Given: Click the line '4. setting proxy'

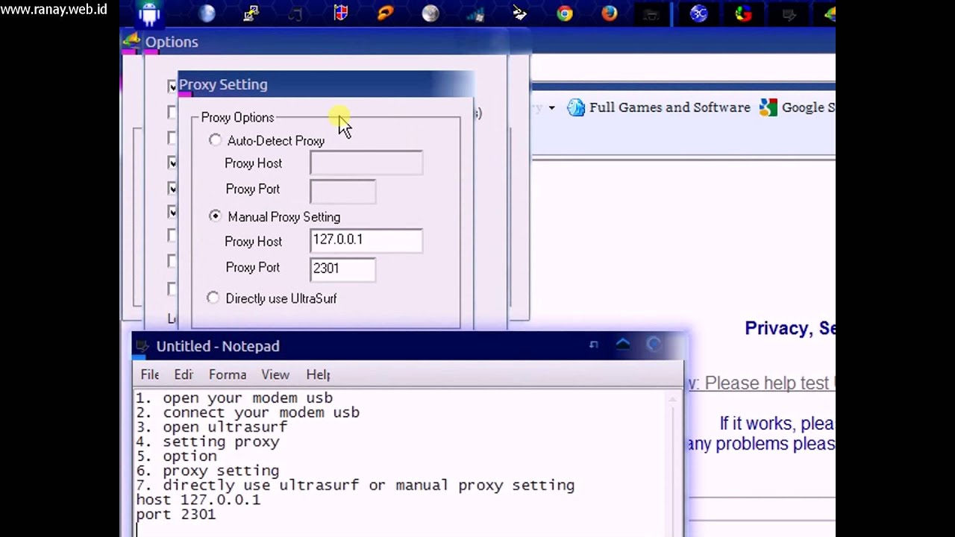Looking at the screenshot, I should coord(207,442).
